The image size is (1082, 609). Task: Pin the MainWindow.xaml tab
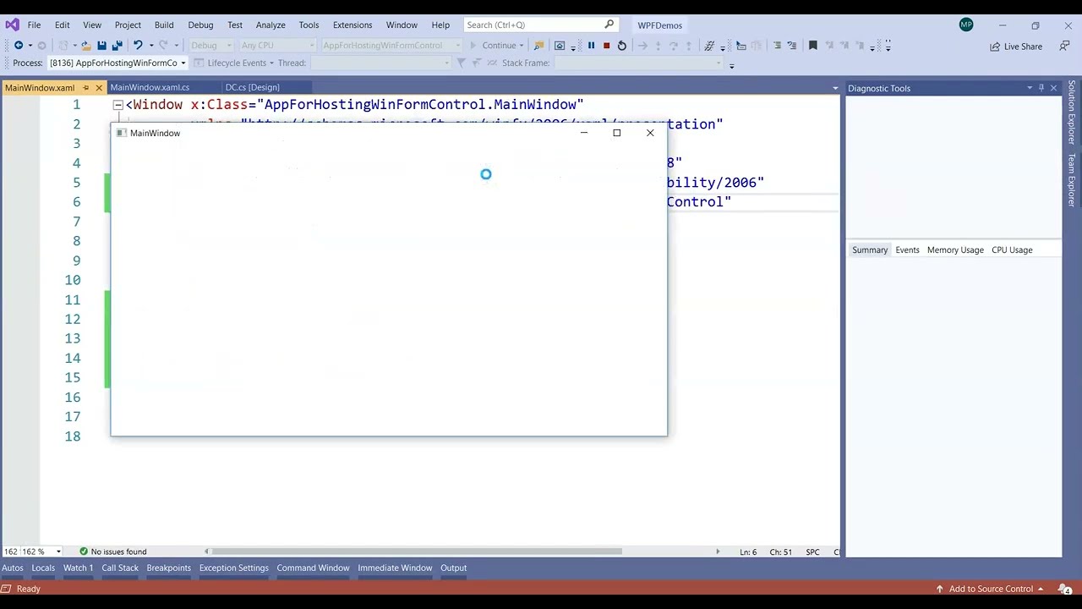click(85, 88)
